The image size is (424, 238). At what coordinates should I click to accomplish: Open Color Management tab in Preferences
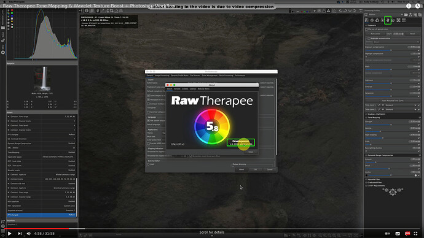pyautogui.click(x=210, y=75)
